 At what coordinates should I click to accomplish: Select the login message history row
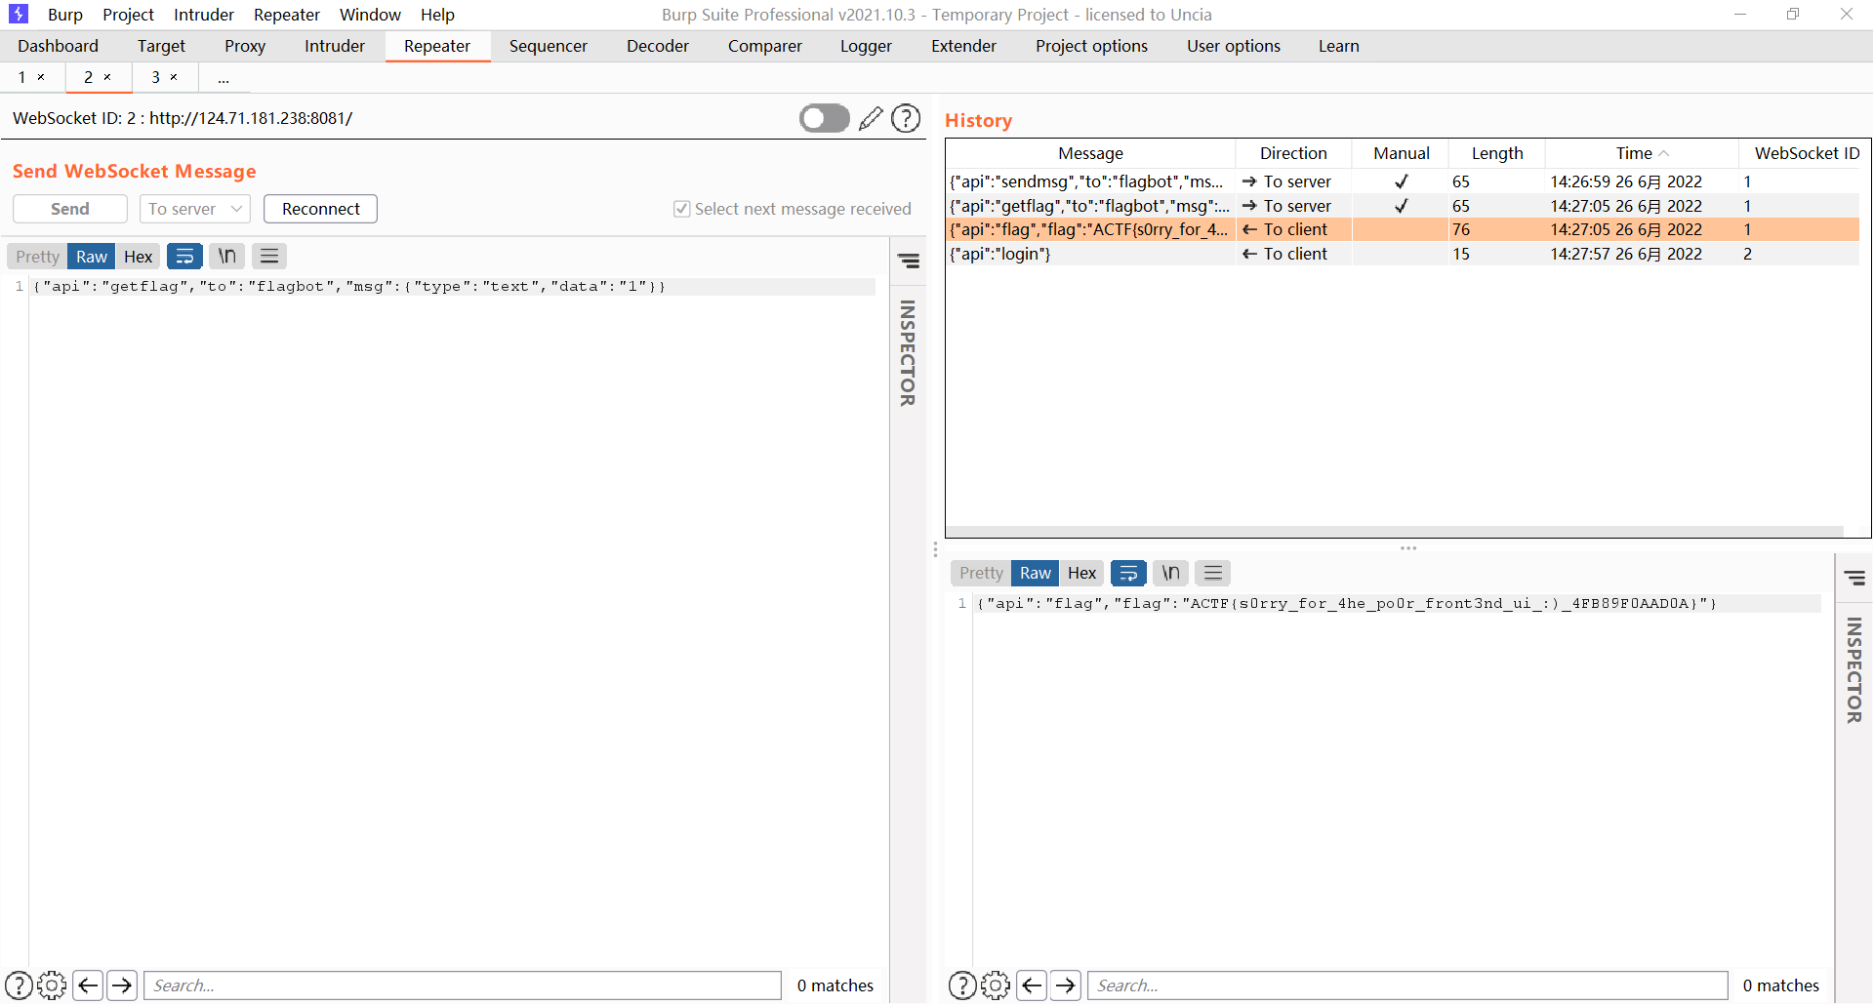1403,254
